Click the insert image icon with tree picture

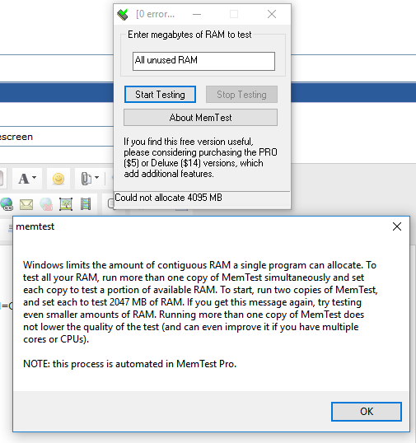coord(66,204)
